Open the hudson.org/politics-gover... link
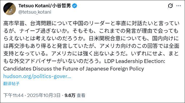The width and height of the screenshot is (185, 103). coord(37,76)
